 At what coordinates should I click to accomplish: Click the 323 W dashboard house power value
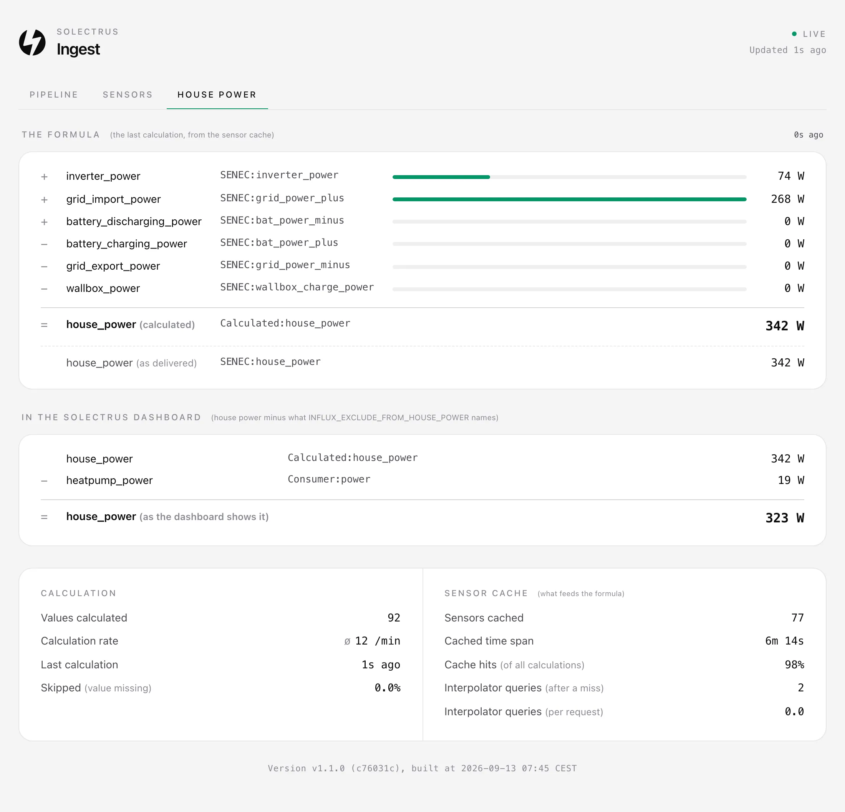click(x=785, y=517)
